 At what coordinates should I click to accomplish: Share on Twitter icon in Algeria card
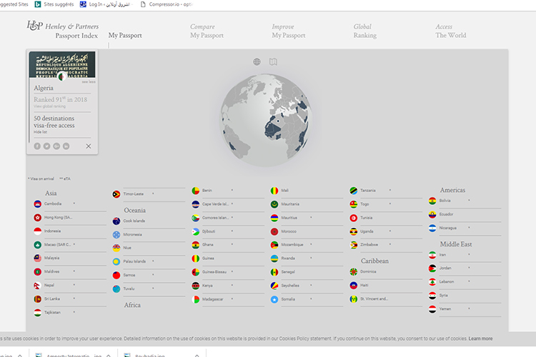point(47,146)
